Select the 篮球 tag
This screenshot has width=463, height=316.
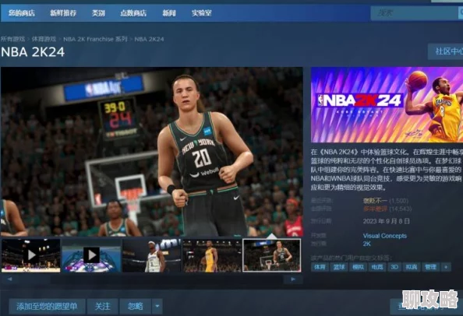(x=339, y=267)
